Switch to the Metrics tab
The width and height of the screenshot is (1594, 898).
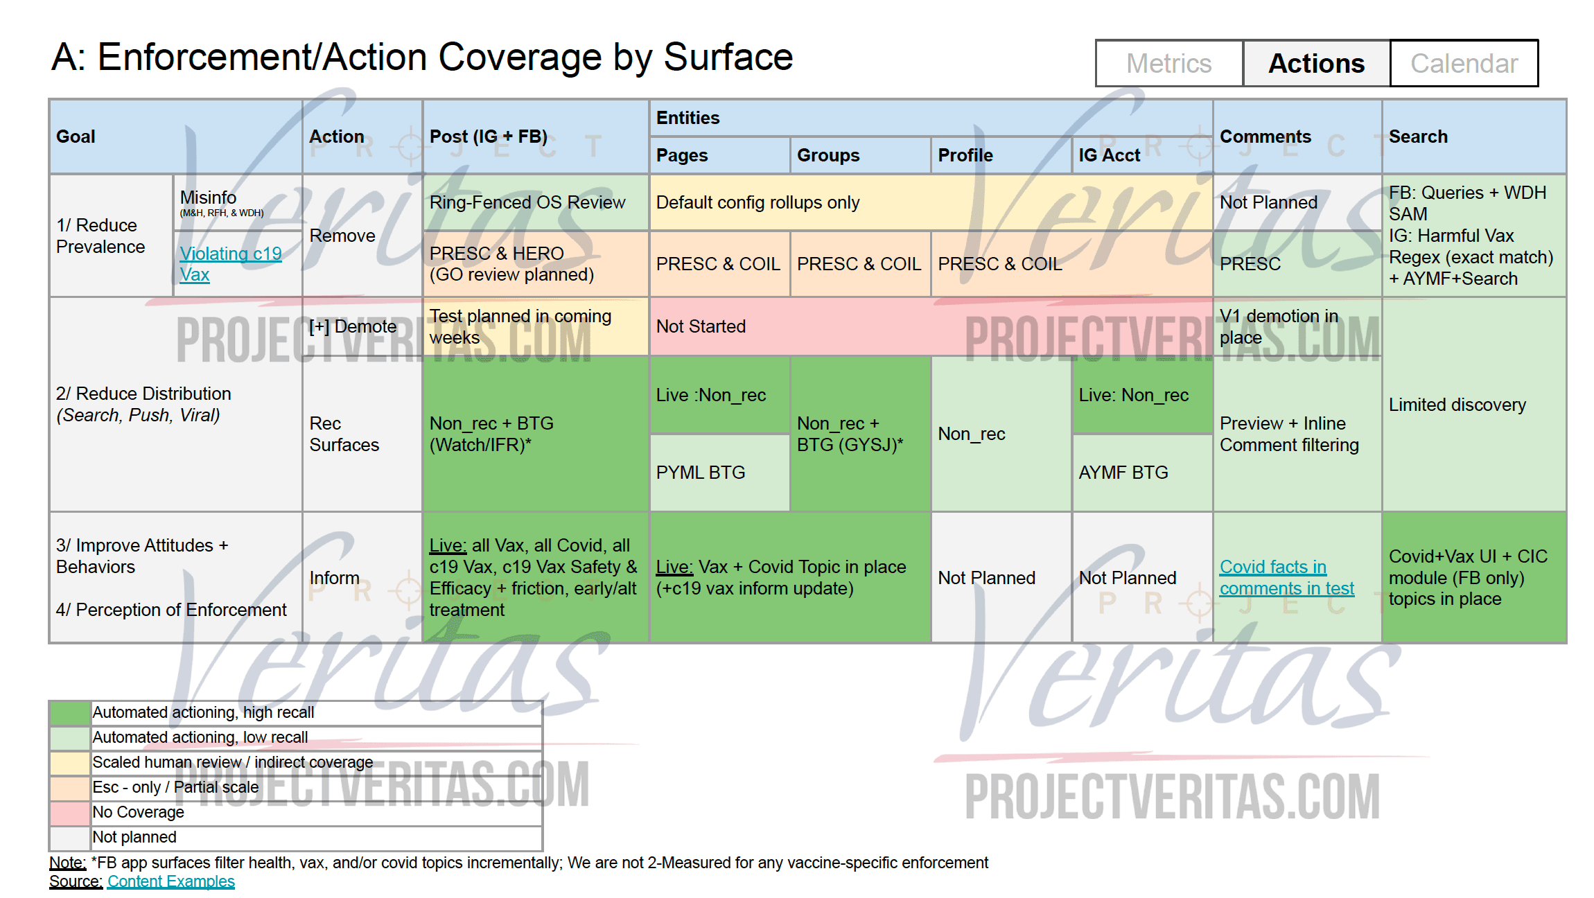[1168, 64]
